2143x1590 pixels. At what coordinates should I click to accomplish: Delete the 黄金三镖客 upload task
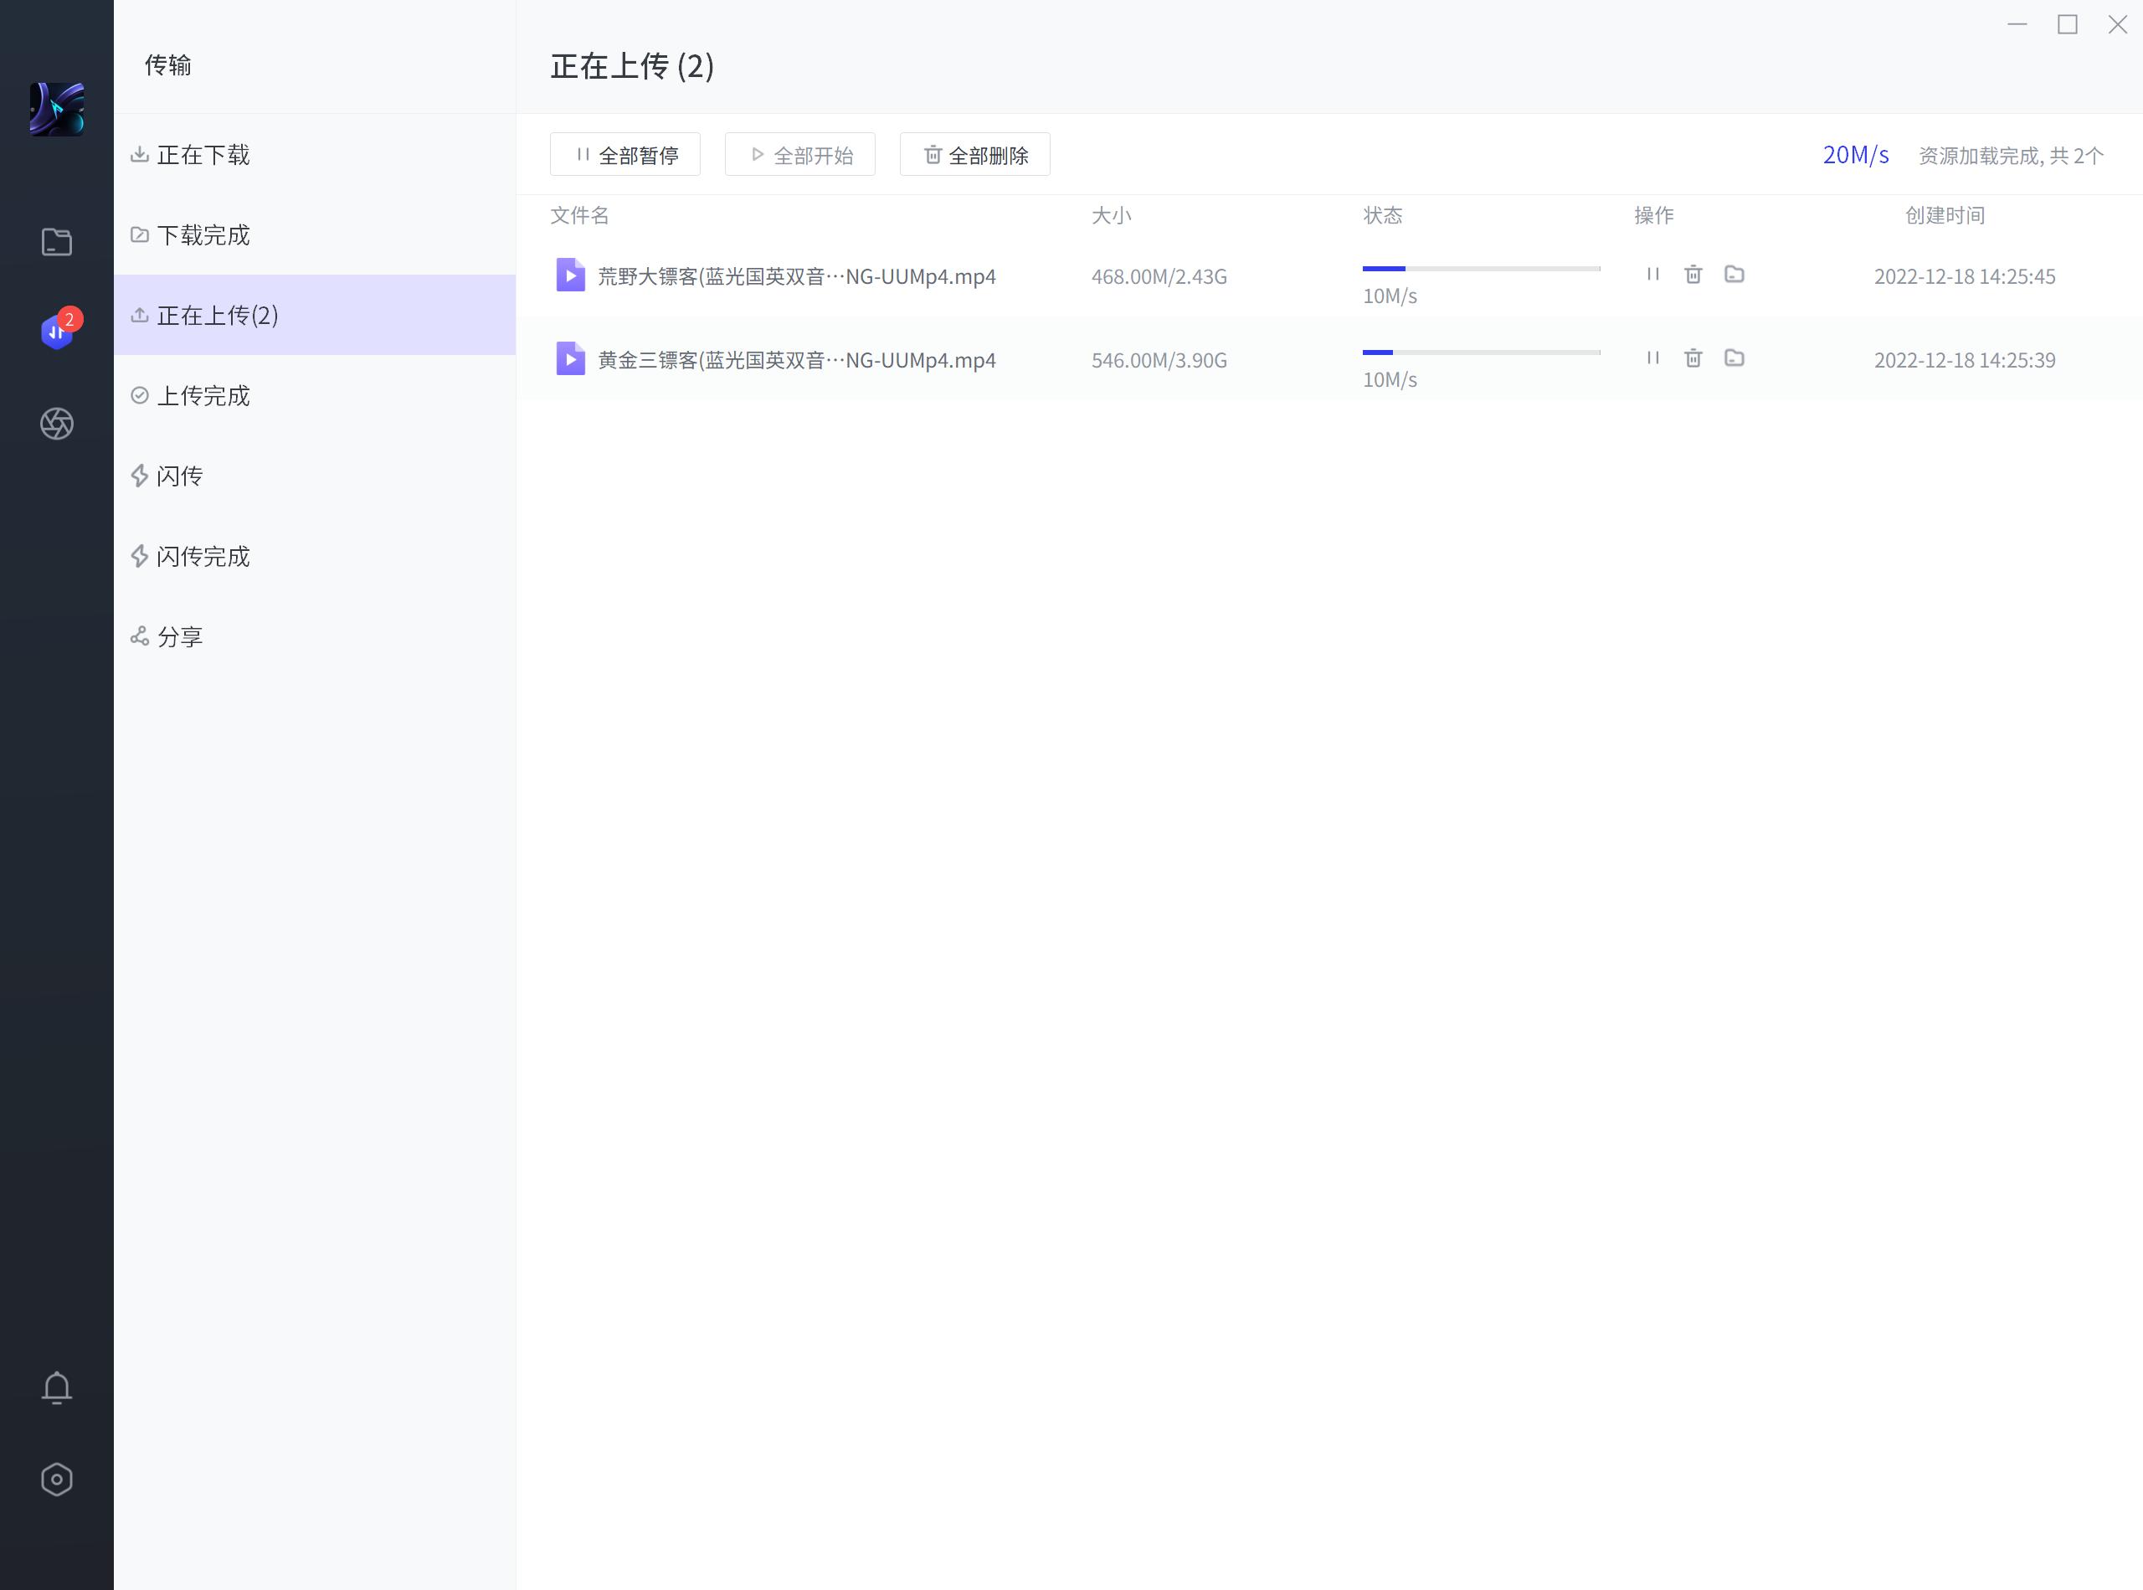1693,358
